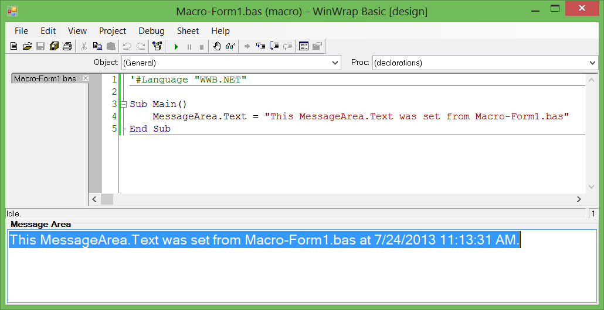Click the Step Into debug icon
This screenshot has width=604, height=310.
(260, 47)
